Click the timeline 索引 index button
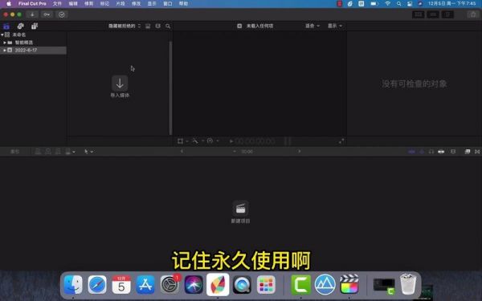Image resolution: width=482 pixels, height=301 pixels. 14,152
